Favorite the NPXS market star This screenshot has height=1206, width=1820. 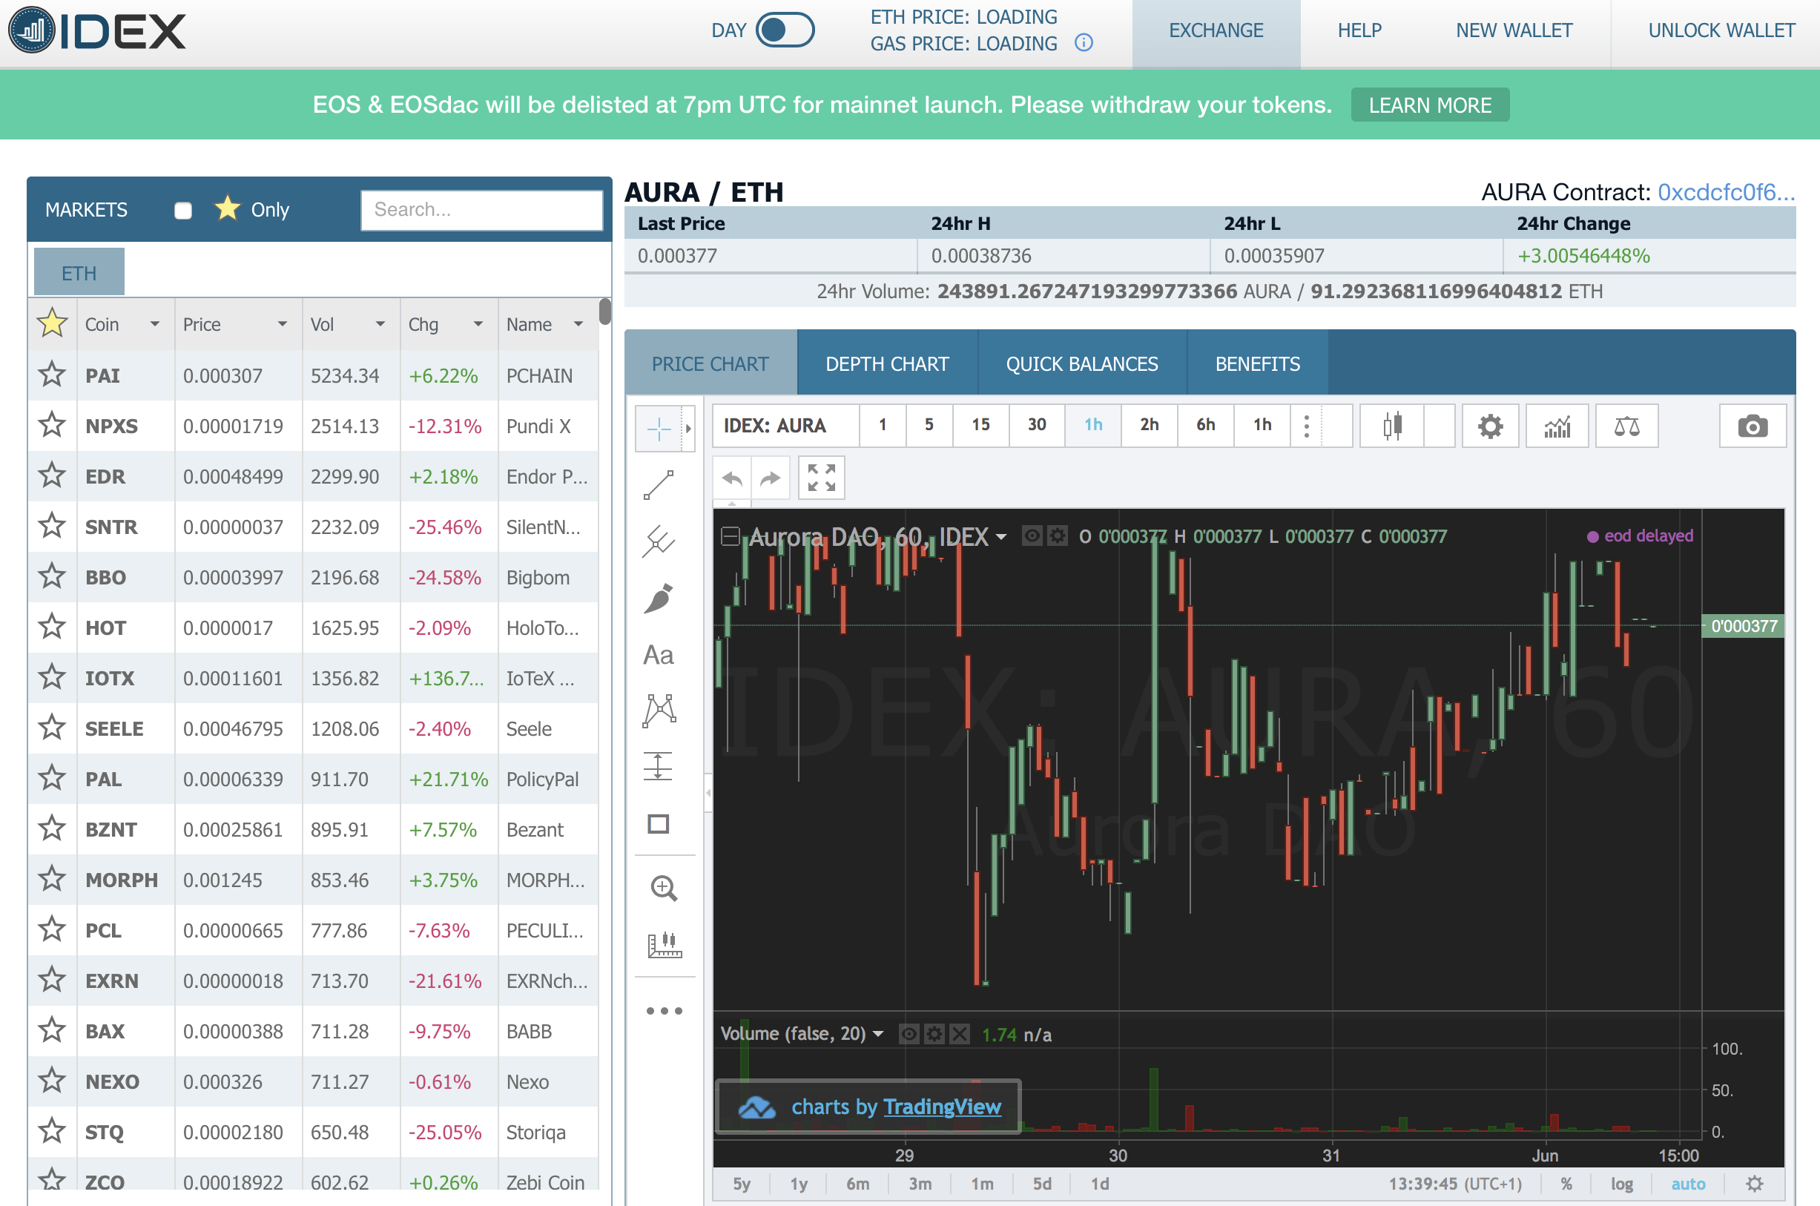tap(51, 425)
